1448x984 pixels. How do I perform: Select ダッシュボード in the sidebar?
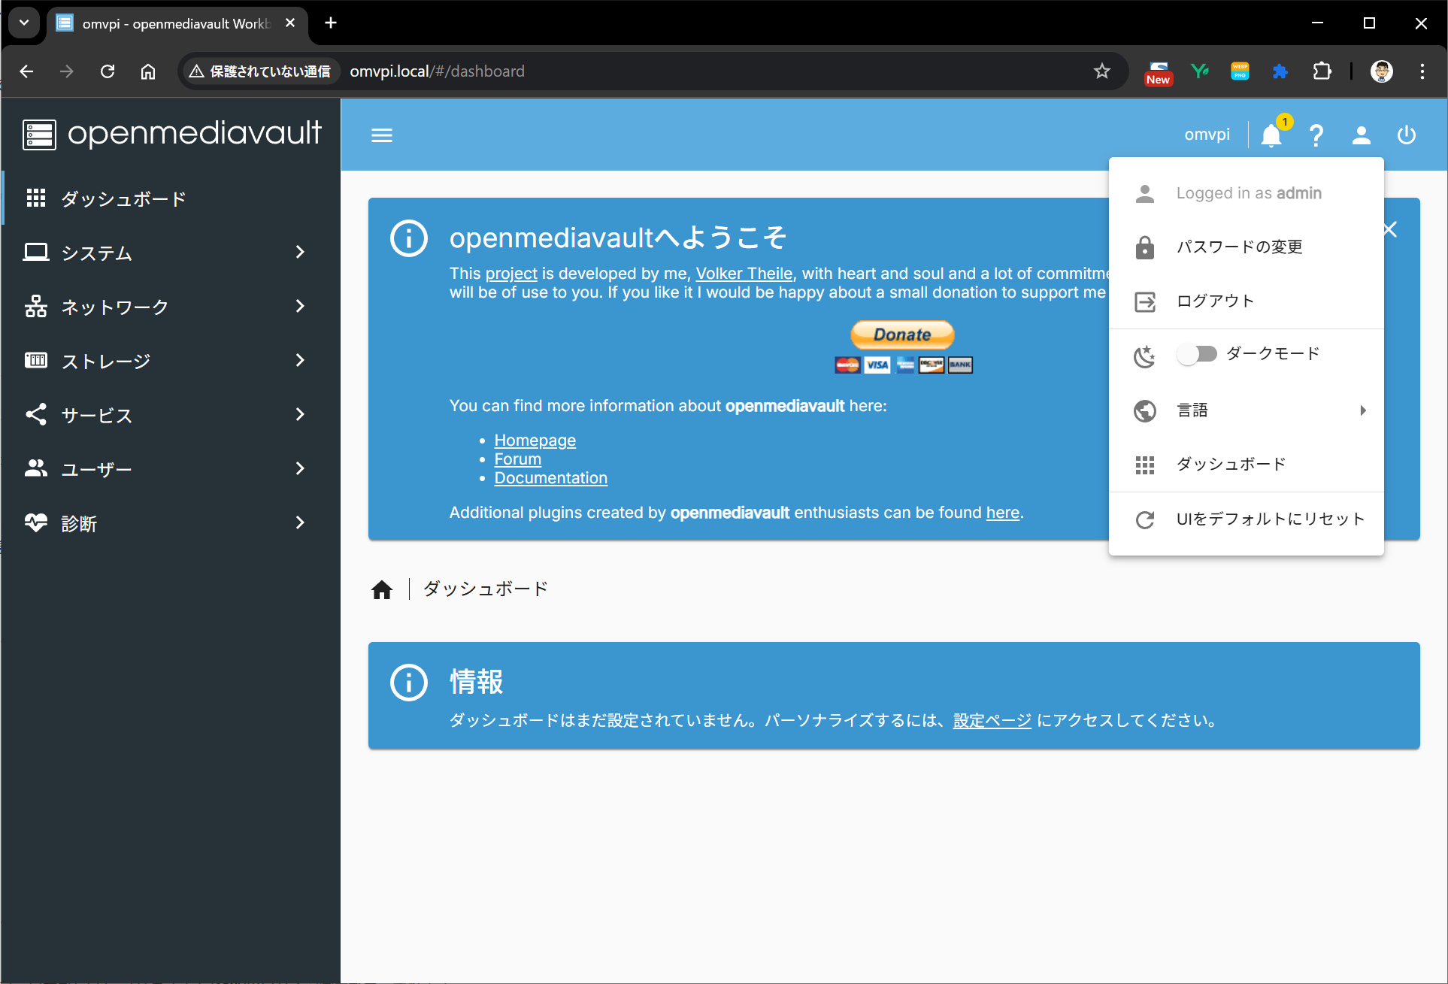click(x=171, y=198)
